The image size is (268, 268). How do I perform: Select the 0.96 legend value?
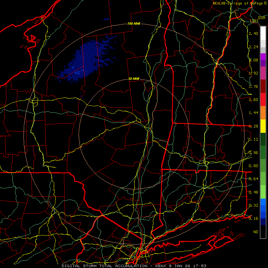tap(253, 153)
